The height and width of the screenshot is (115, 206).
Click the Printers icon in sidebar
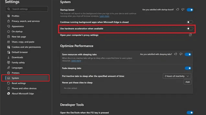click(8, 73)
